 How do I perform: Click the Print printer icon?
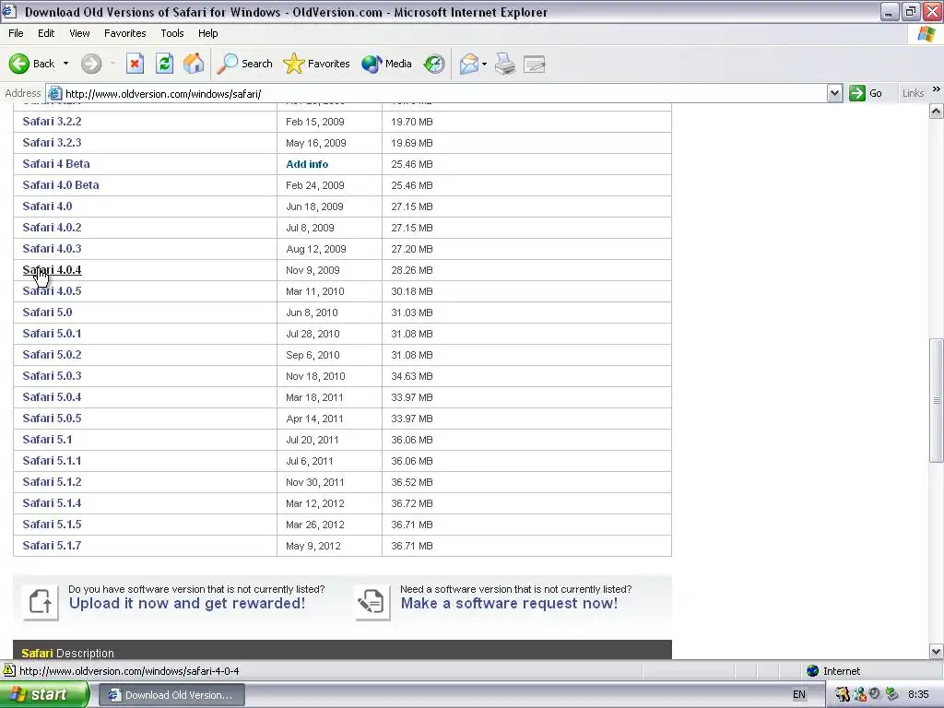click(505, 64)
